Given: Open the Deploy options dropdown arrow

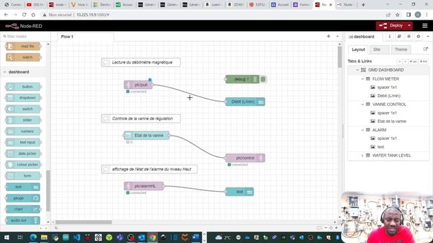Looking at the screenshot, I should (x=409, y=26).
